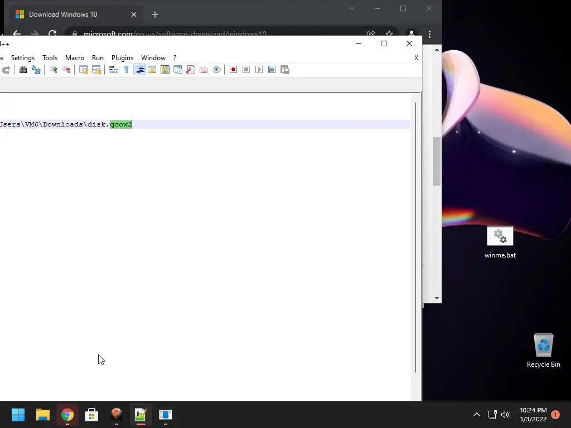Open Microsoft Store from the taskbar
The image size is (571, 428).
[92, 415]
